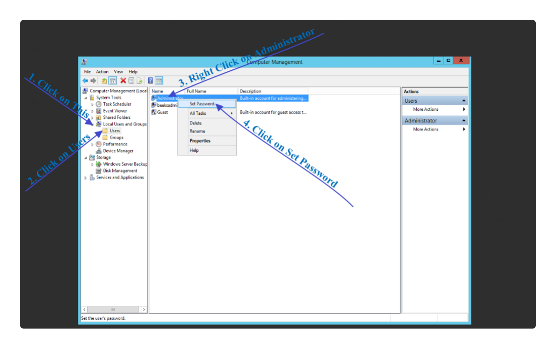The width and height of the screenshot is (556, 349).
Task: Open the File menu
Action: (87, 72)
